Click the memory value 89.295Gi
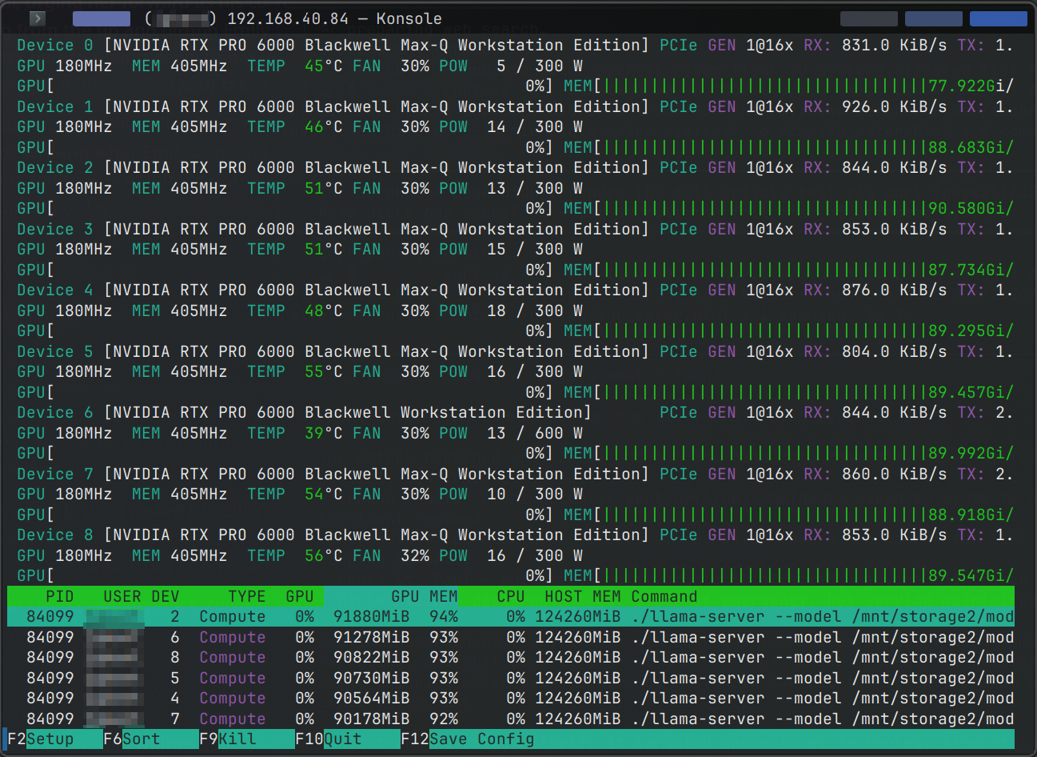1037x757 pixels. pyautogui.click(x=967, y=331)
